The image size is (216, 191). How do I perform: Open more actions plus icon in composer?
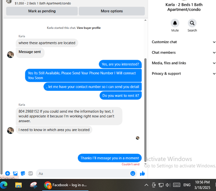coord(8,173)
